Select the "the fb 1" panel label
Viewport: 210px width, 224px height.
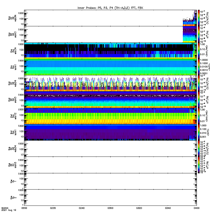(x=13, y=181)
